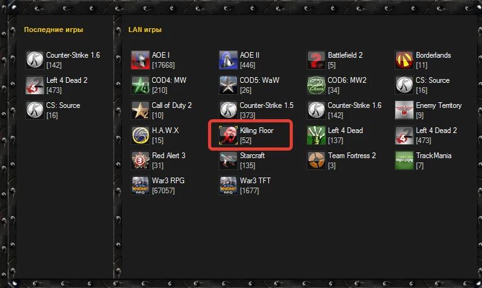Screen dimensions: 482x288
Task: Choose the Team Fortress 2 icon
Action: [316, 160]
